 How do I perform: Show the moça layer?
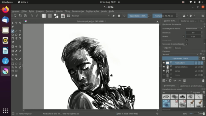[x=164, y=75]
